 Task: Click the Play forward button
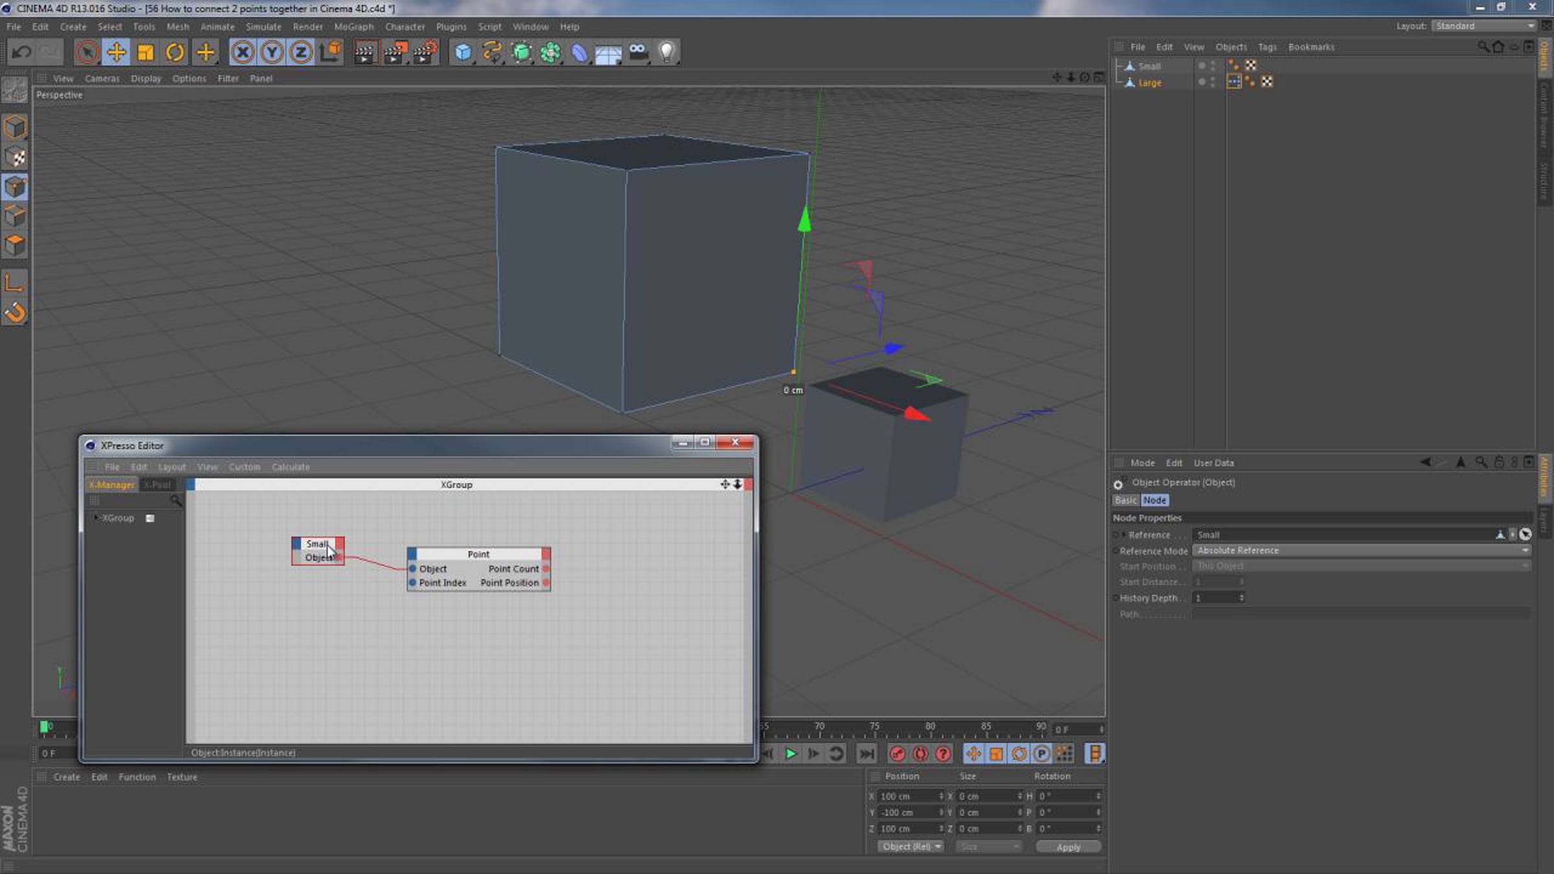[791, 754]
